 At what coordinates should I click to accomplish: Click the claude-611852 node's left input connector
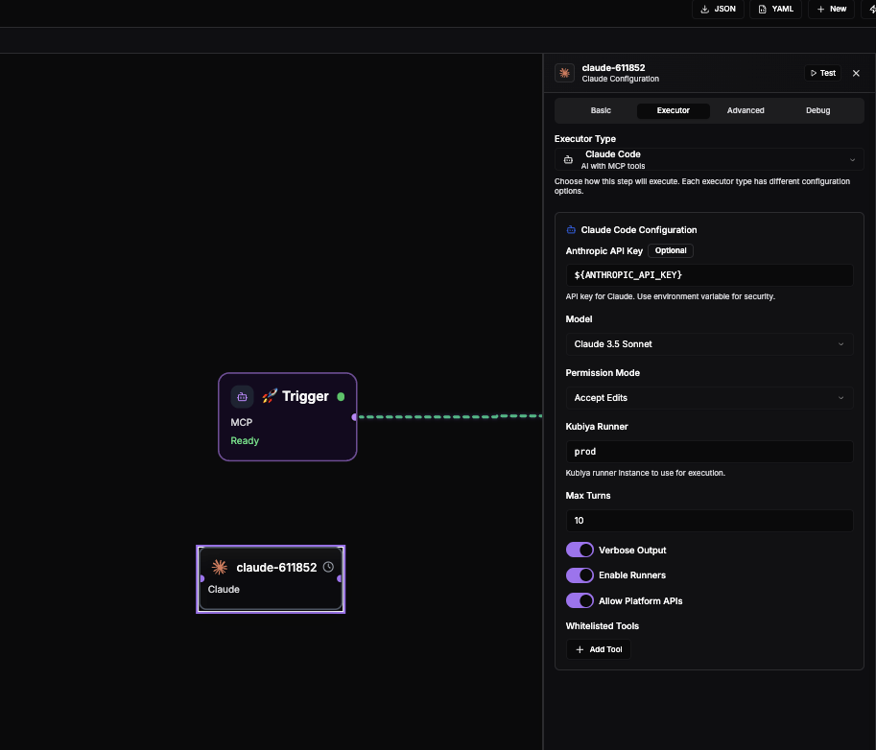pyautogui.click(x=201, y=578)
